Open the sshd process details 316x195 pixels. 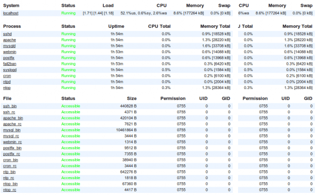[x=7, y=34]
